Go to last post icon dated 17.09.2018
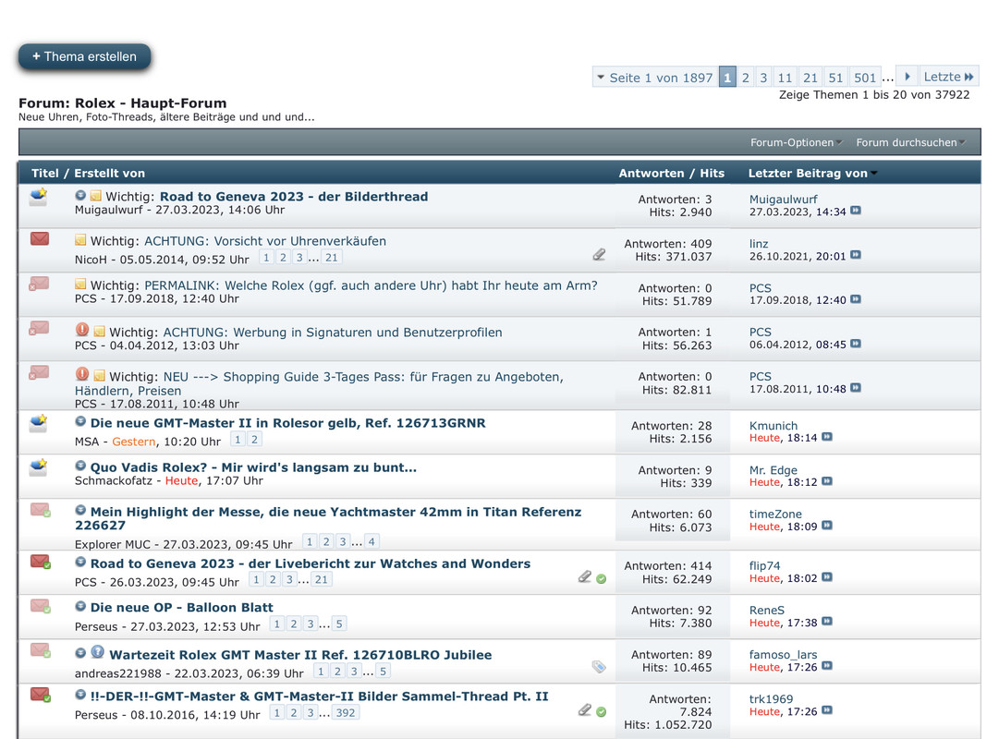This screenshot has height=739, width=999. click(x=856, y=299)
